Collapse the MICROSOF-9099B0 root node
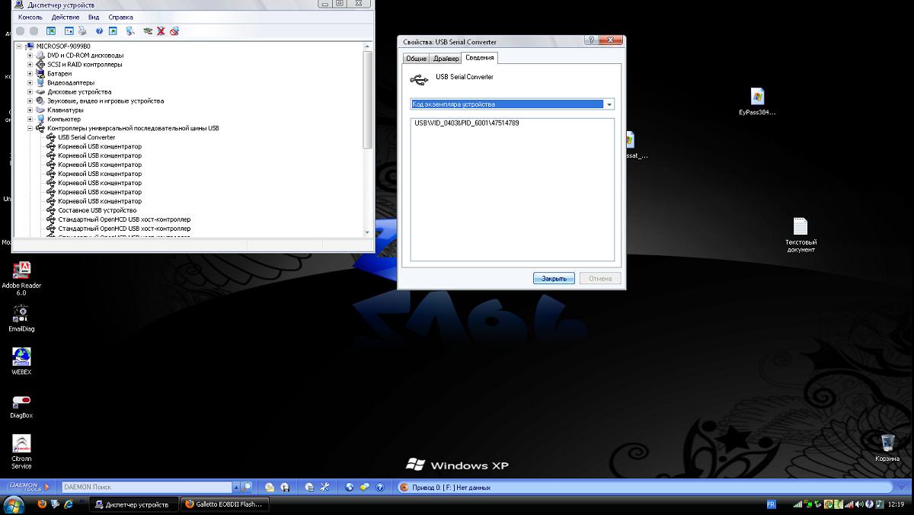 [x=20, y=46]
